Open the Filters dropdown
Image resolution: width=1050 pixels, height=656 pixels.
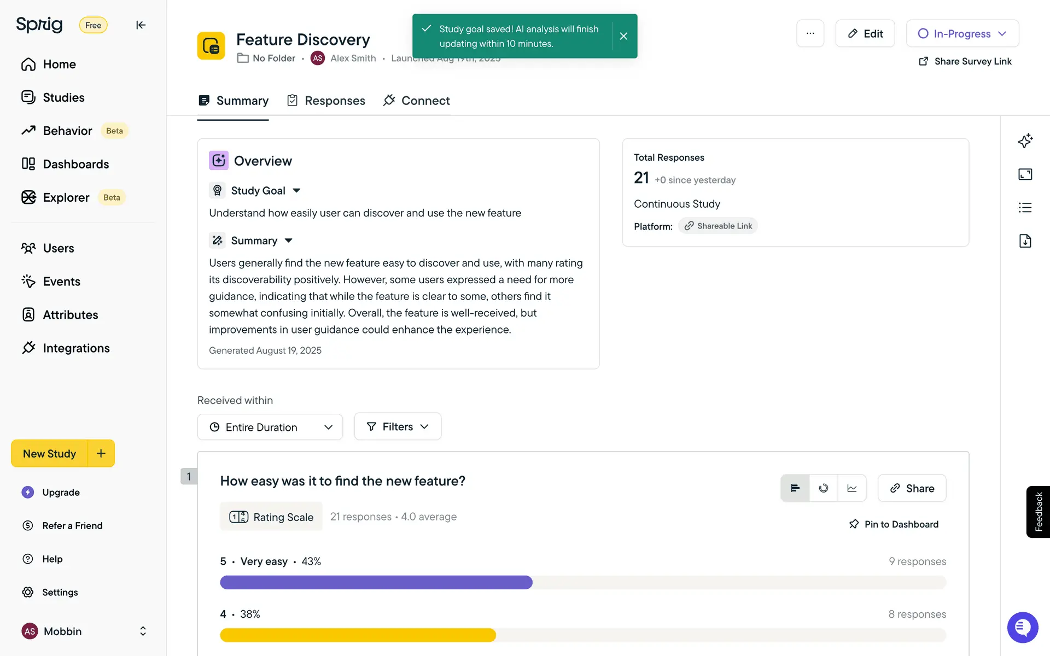pyautogui.click(x=398, y=426)
